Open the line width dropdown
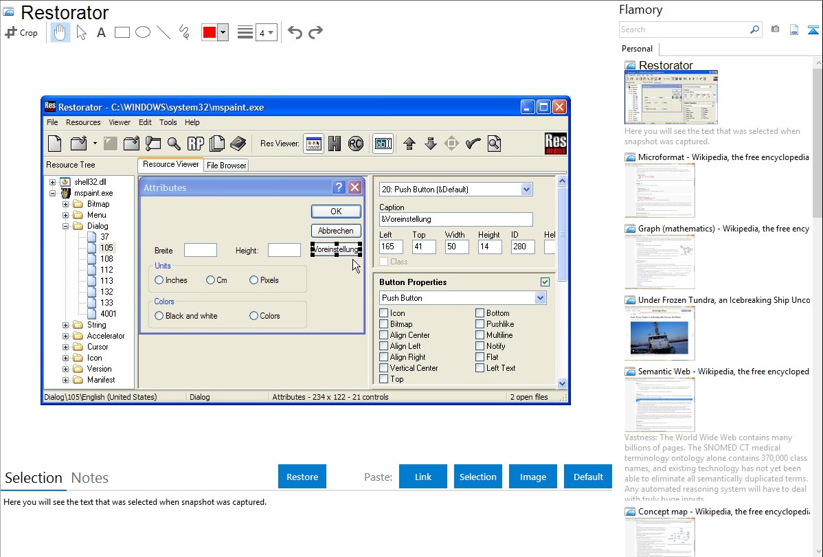Screen dimensions: 823x557 (x=266, y=32)
